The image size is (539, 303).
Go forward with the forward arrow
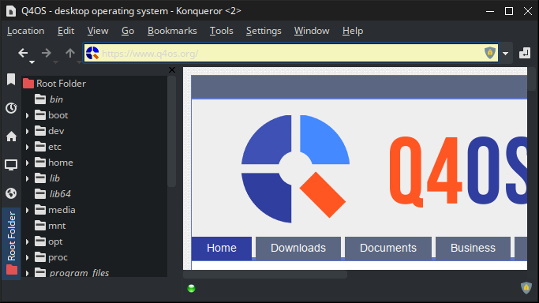(46, 53)
